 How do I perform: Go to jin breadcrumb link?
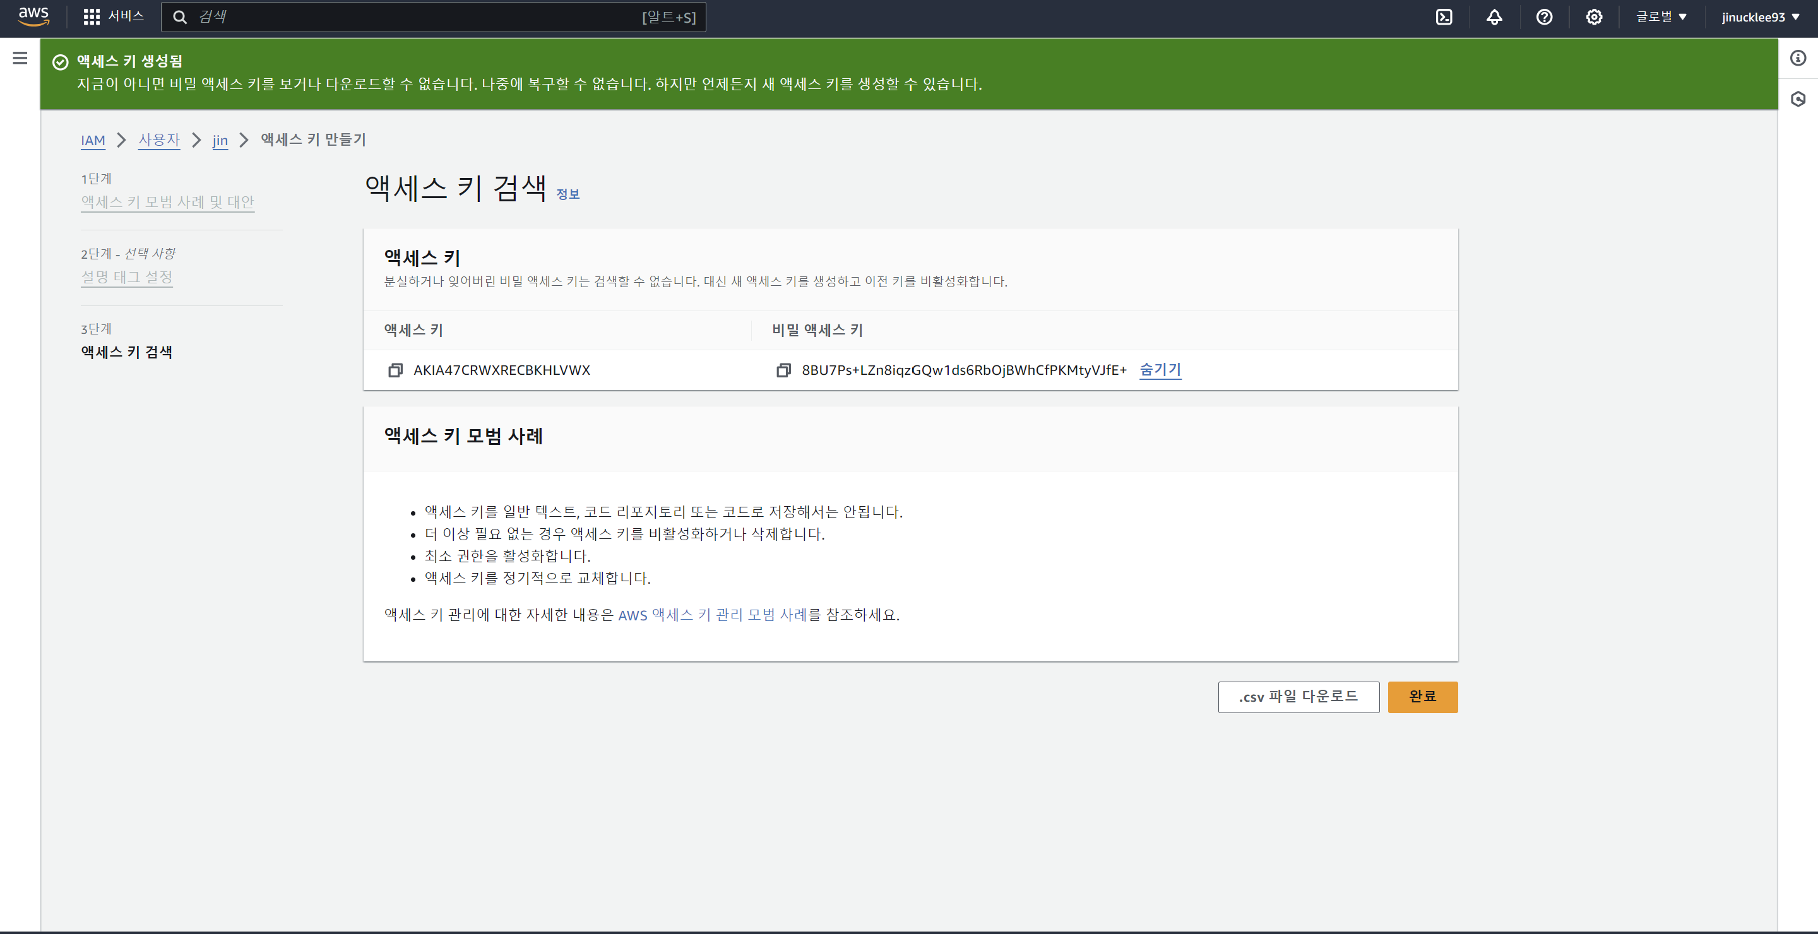220,140
